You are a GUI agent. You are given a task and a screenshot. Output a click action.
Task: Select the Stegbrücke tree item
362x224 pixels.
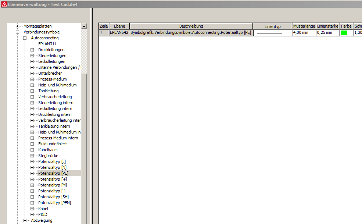coord(48,156)
